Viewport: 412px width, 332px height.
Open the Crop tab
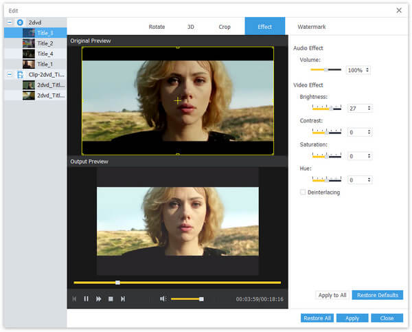(x=225, y=27)
